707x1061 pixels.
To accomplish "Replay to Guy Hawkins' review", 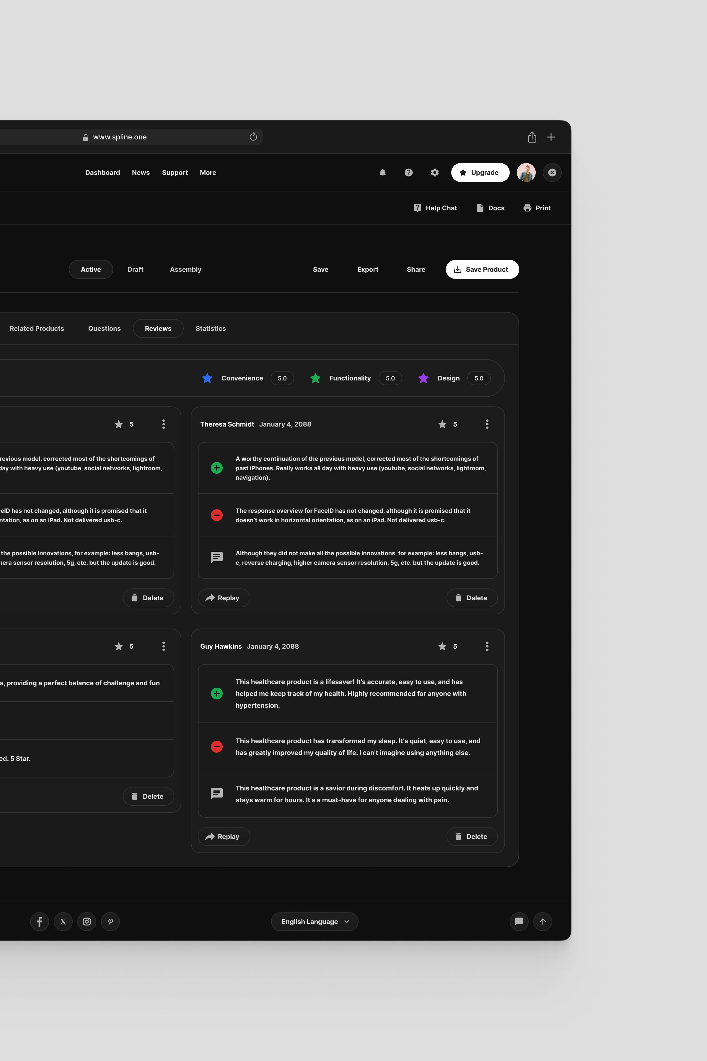I will 224,837.
